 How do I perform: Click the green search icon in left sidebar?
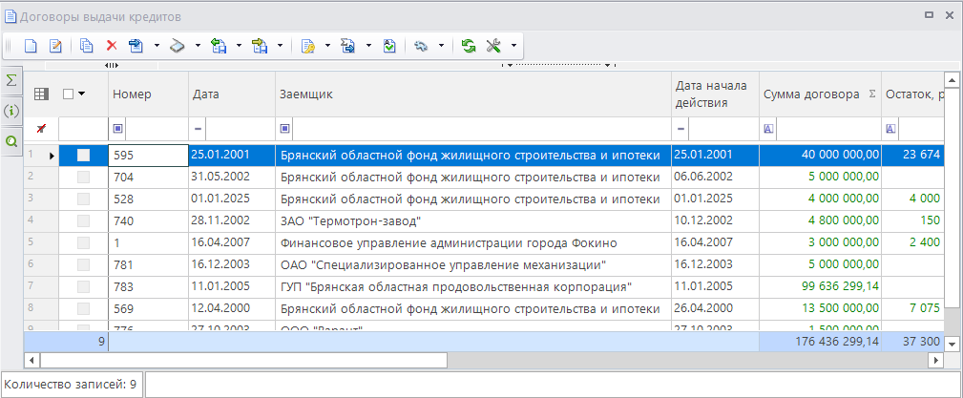(12, 141)
